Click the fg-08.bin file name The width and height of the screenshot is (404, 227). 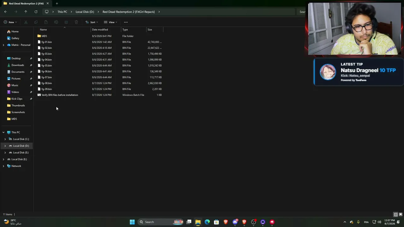click(47, 83)
